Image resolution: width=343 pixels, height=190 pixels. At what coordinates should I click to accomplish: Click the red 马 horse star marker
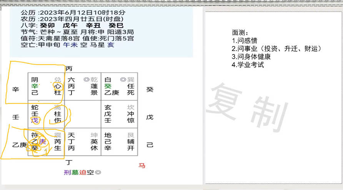[142, 165]
